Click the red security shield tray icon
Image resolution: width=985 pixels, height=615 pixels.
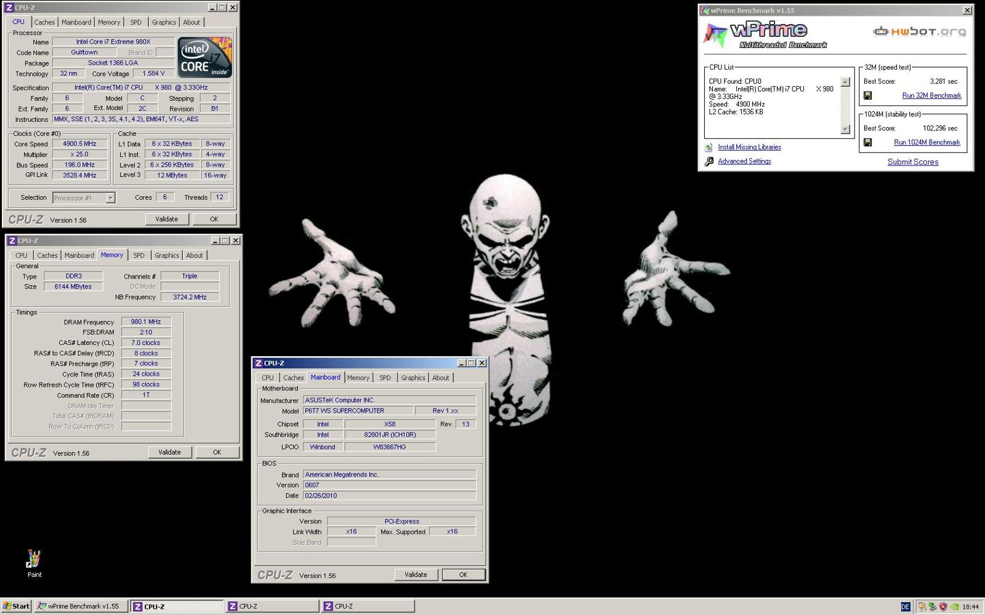pos(943,607)
